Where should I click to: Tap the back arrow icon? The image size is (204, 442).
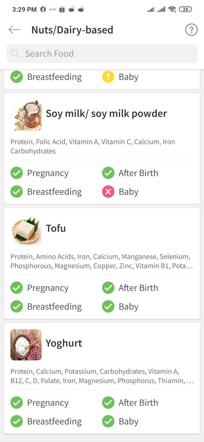(14, 29)
